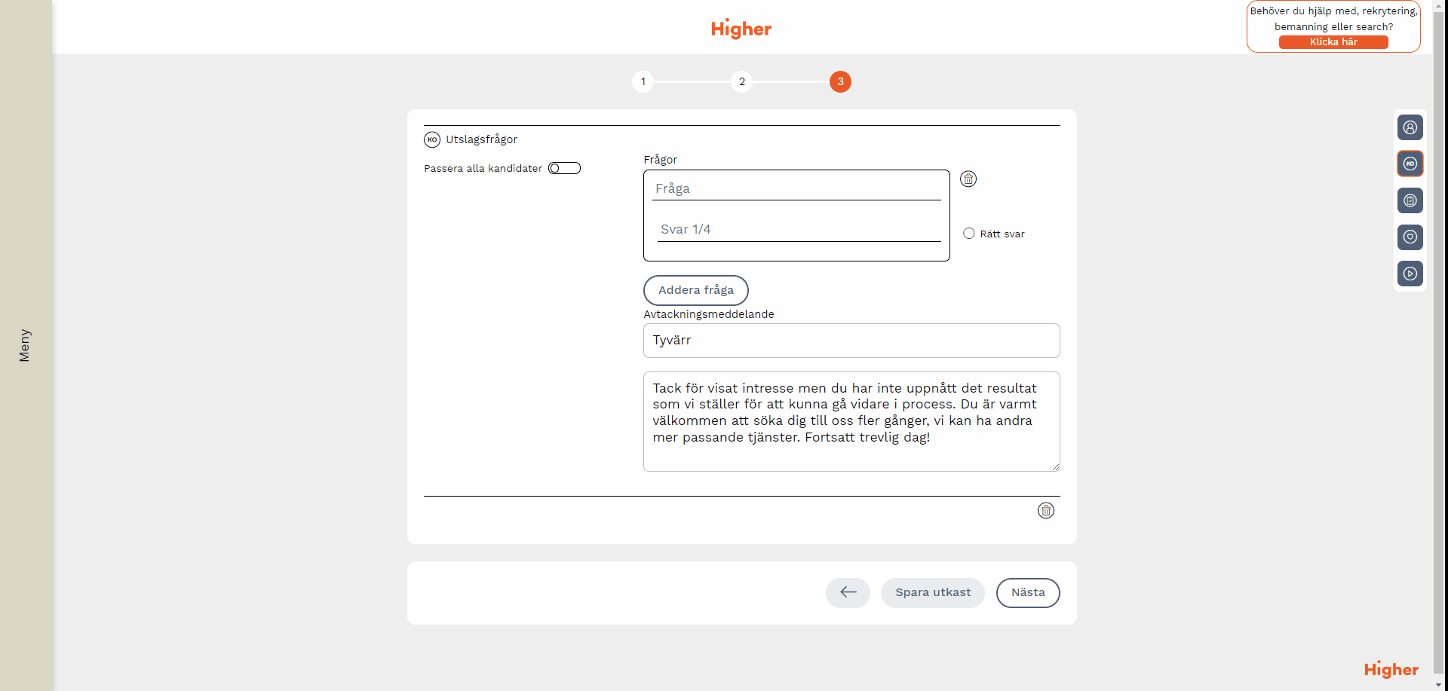Select the Rätt svar radio button
Viewport: 1448px width, 691px height.
[x=969, y=234]
